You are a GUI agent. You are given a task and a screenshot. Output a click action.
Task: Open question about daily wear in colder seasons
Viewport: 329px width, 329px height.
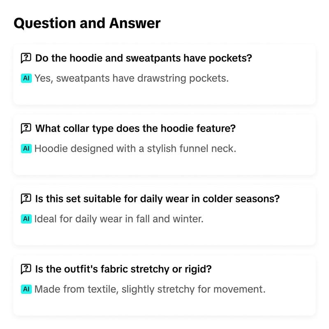coord(158,199)
